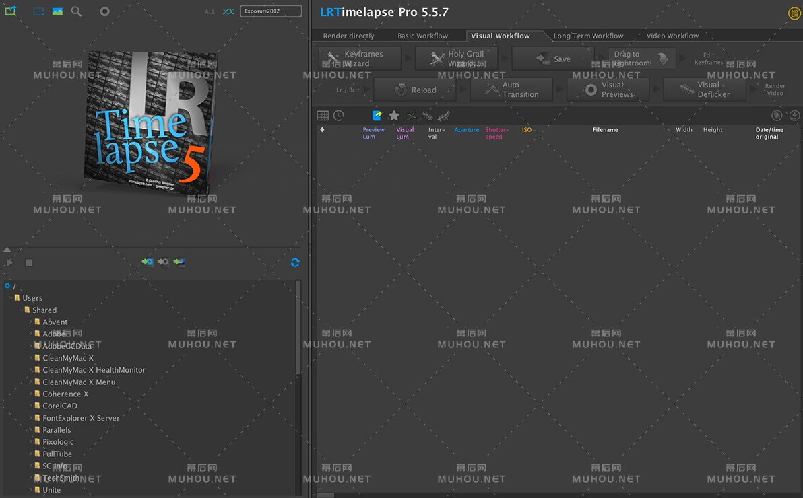803x498 pixels.
Task: Sort by Date/time original column
Action: point(769,133)
